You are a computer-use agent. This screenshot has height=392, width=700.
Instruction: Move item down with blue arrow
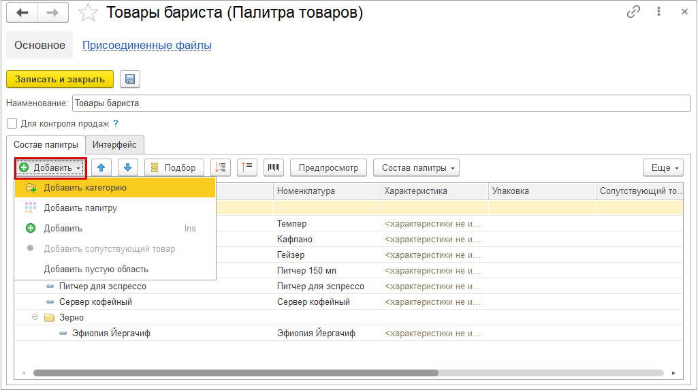point(128,167)
